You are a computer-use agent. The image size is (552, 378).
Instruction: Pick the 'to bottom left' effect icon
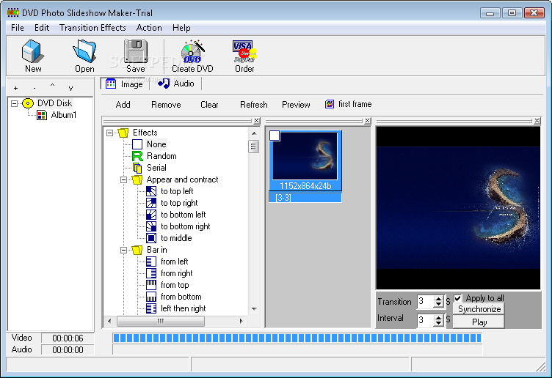151,215
